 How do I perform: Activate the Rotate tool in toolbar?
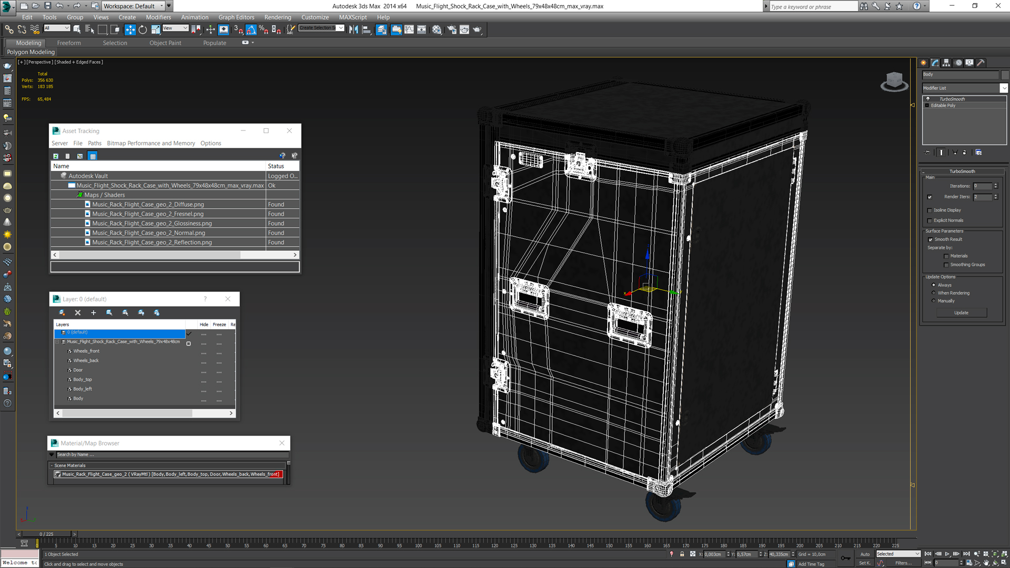(x=143, y=29)
